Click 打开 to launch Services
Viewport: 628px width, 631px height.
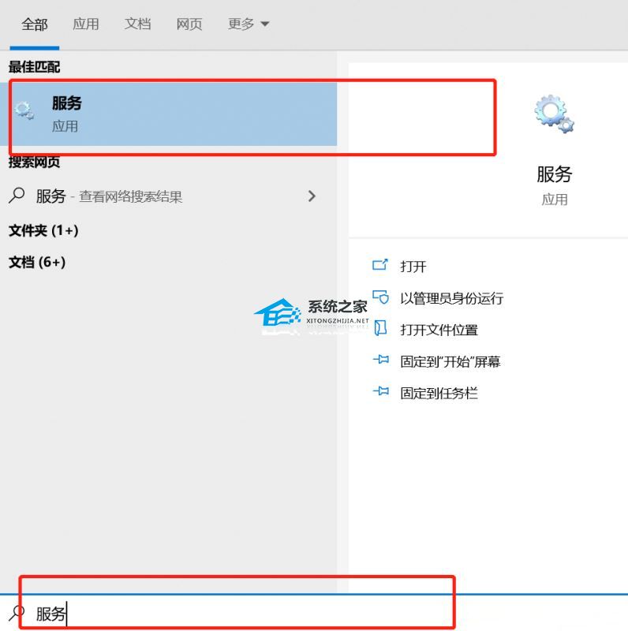tap(413, 267)
